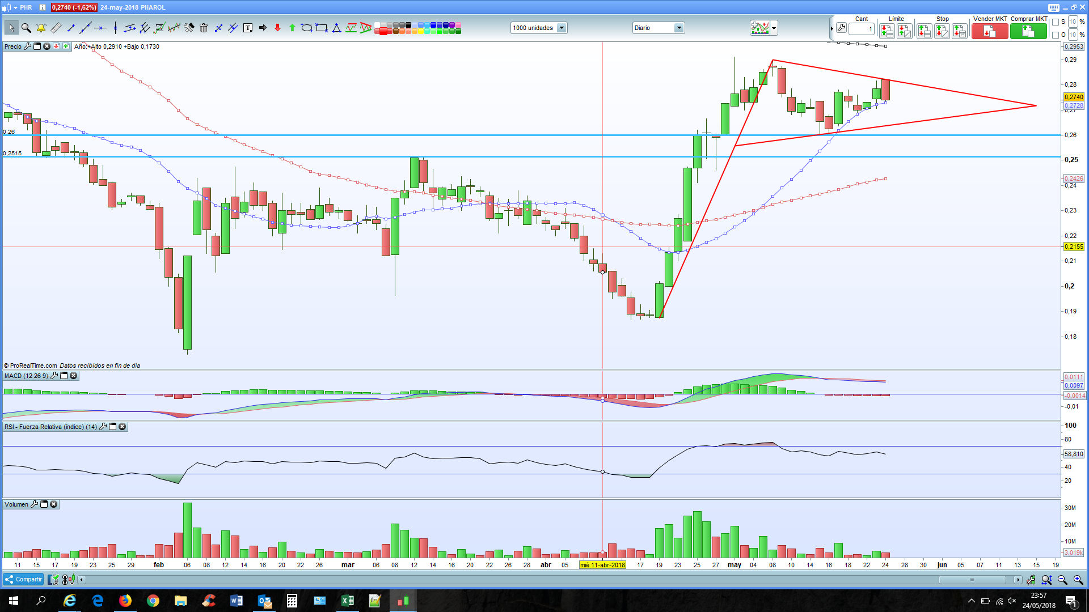
Task: Toggle the RSI panel window icon
Action: click(x=113, y=427)
